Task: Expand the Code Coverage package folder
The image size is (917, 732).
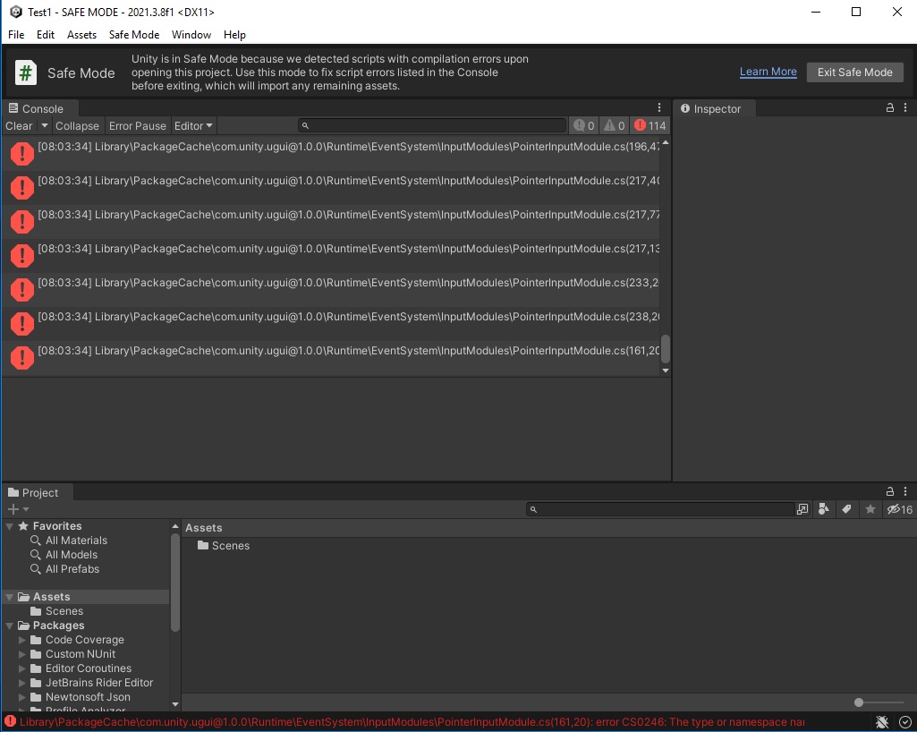Action: 21,639
